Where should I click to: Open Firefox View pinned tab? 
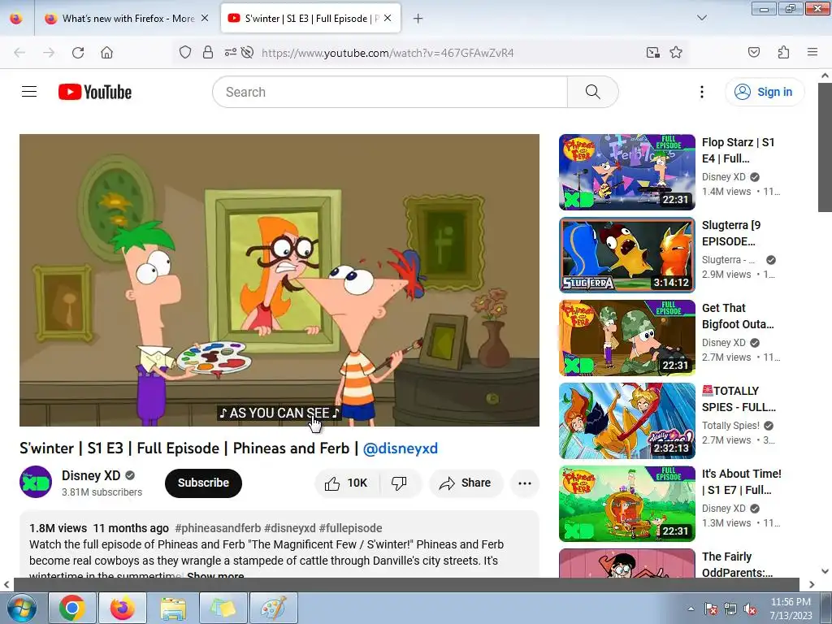point(16,19)
